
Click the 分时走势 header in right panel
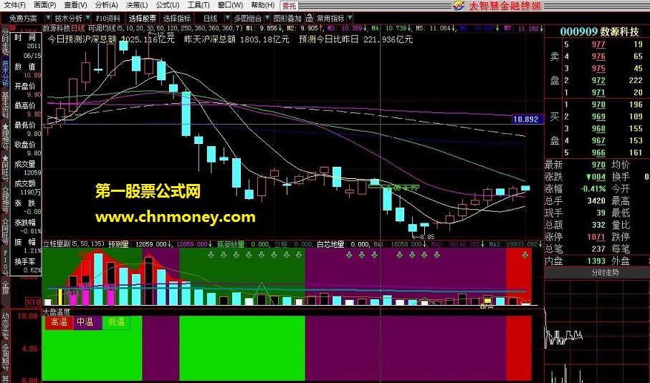click(x=606, y=273)
